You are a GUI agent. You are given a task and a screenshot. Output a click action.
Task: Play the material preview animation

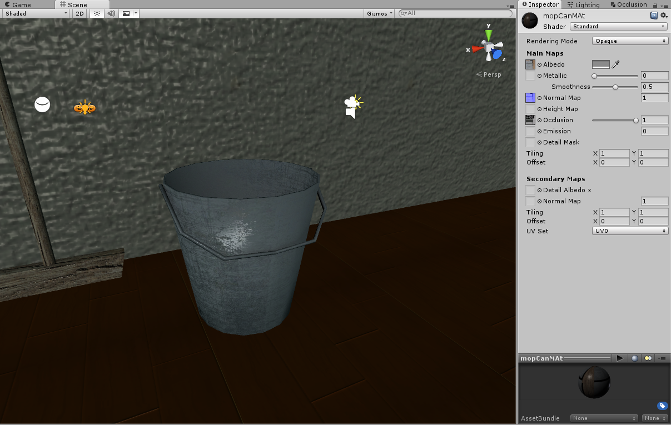(x=619, y=358)
